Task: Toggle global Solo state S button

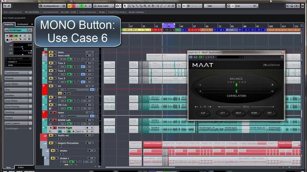Action: pyautogui.click(x=73, y=6)
